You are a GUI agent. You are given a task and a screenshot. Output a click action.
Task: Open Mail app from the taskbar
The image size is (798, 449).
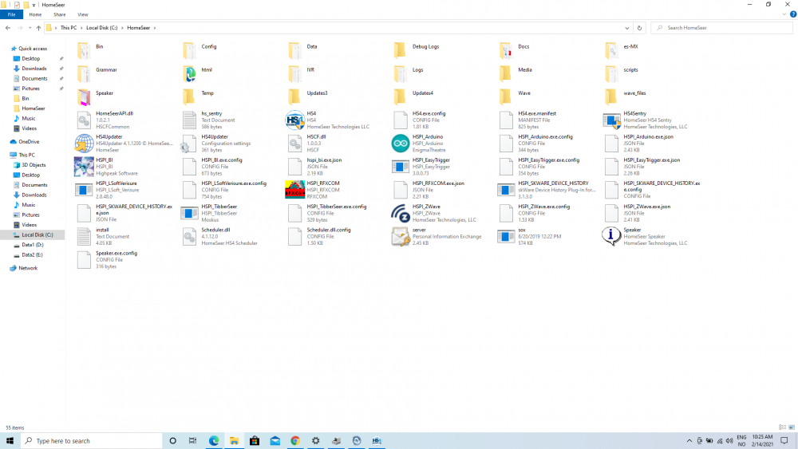(x=275, y=441)
